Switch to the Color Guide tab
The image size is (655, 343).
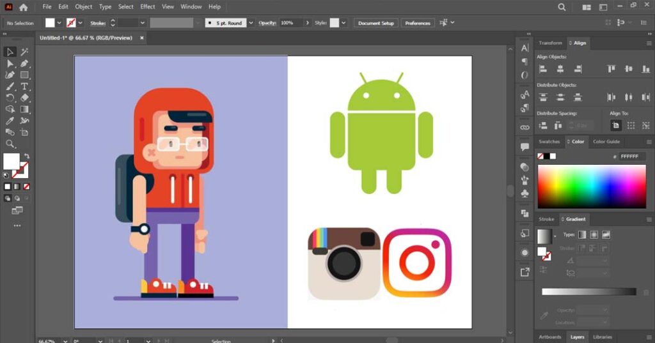606,142
